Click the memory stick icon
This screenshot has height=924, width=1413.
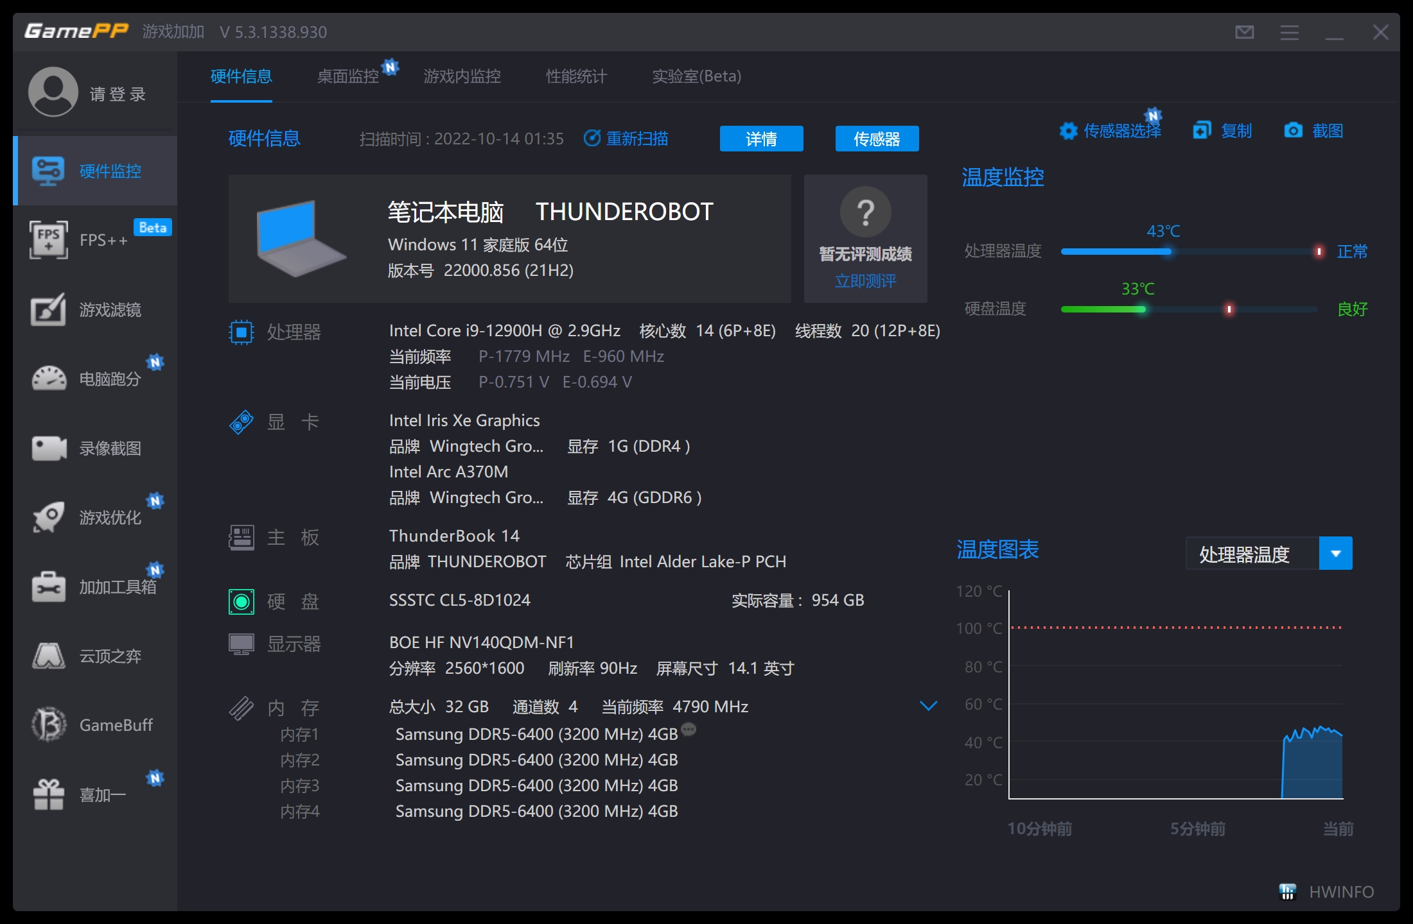241,708
